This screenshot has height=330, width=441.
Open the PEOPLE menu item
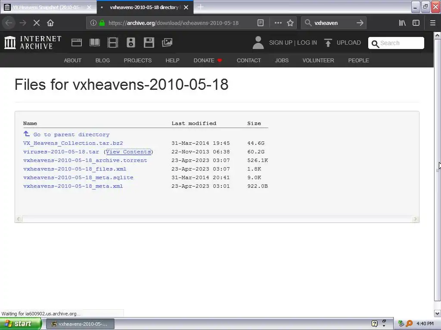(359, 61)
